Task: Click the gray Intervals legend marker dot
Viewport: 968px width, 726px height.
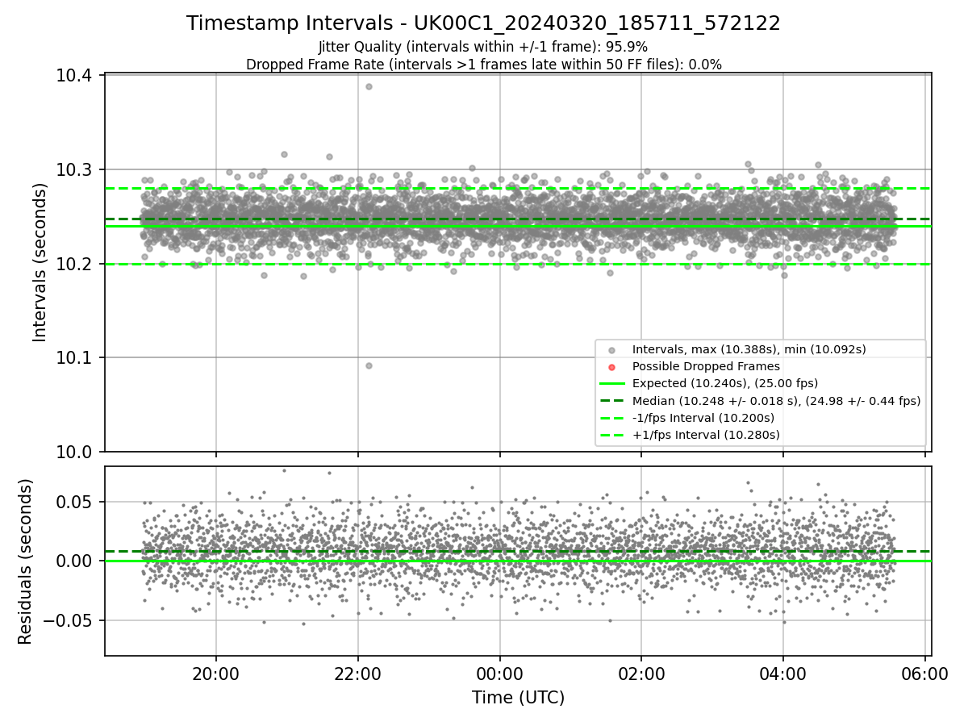Action: tap(611, 350)
